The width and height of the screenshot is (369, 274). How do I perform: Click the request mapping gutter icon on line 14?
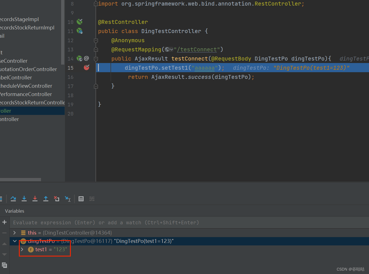[x=80, y=58]
